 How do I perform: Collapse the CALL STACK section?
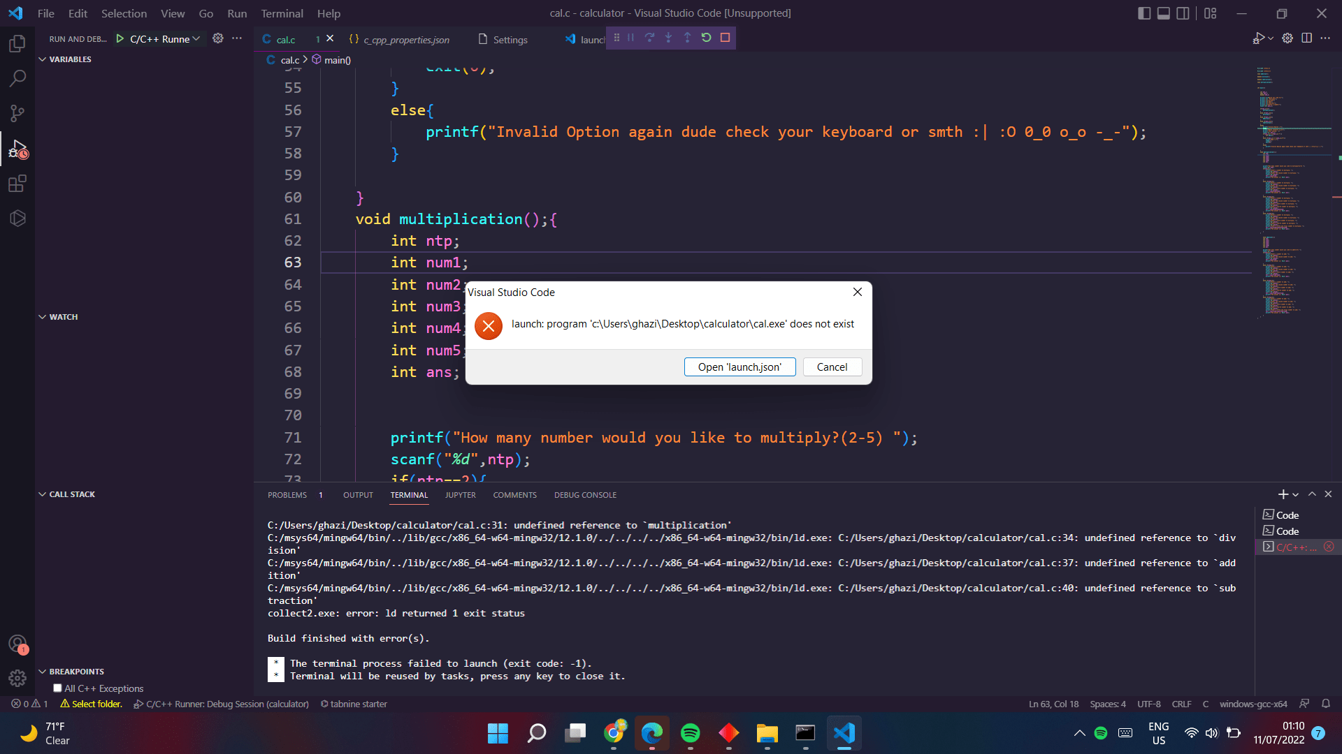tap(71, 494)
